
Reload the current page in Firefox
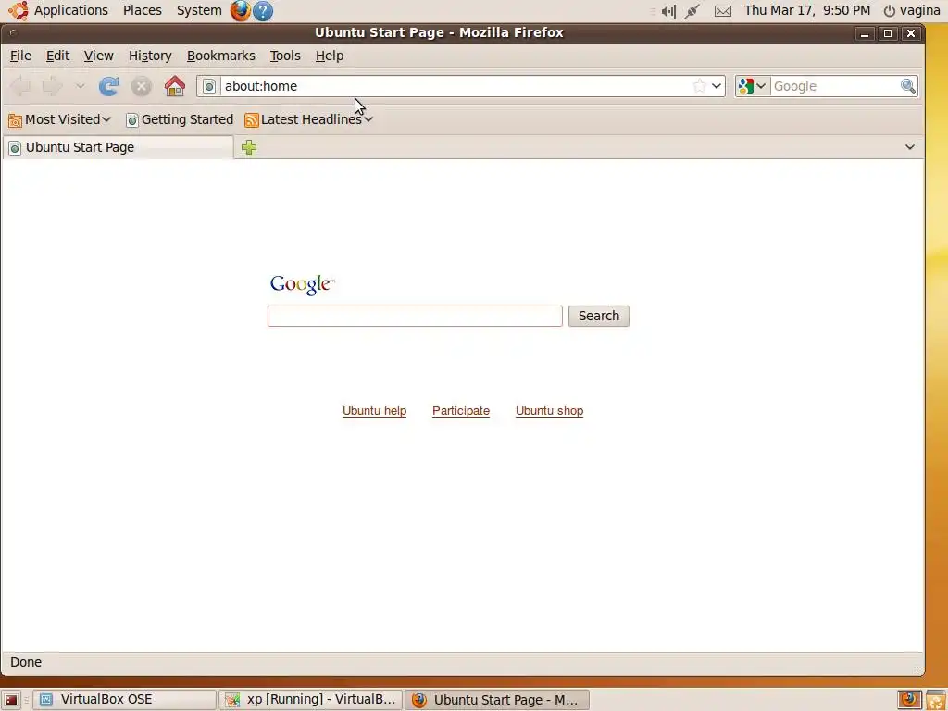(109, 86)
